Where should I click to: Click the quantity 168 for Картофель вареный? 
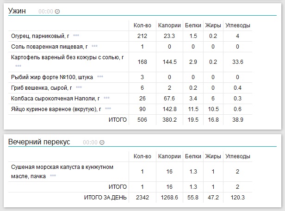tap(142, 62)
